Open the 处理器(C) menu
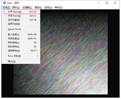This screenshot has width=121, height=99. (27, 8)
